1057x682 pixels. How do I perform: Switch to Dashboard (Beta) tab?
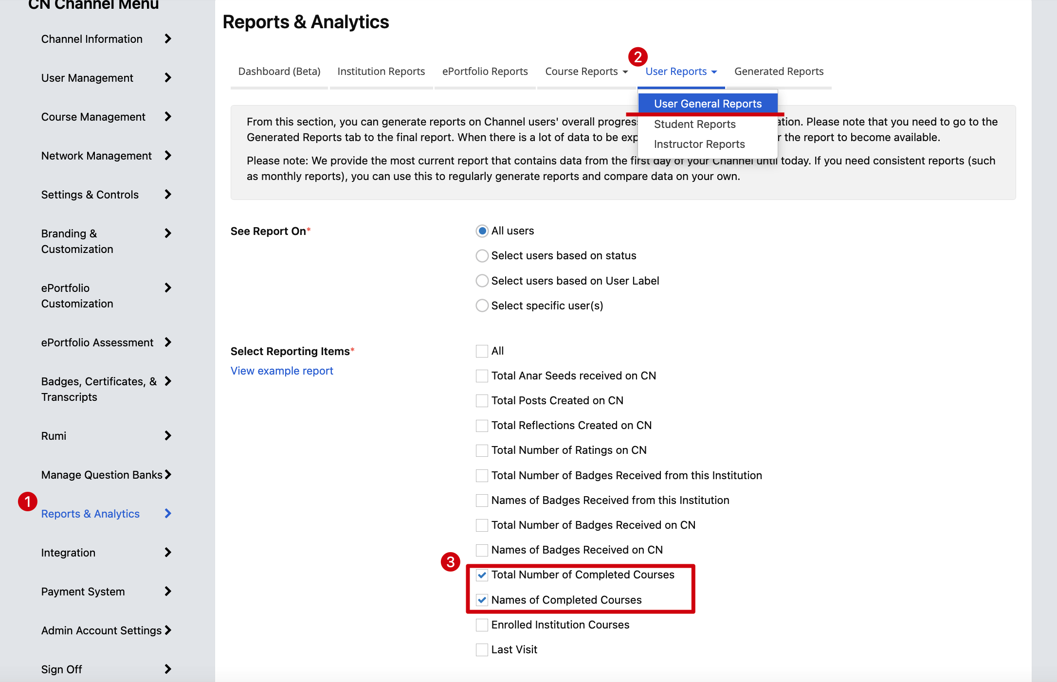click(279, 72)
